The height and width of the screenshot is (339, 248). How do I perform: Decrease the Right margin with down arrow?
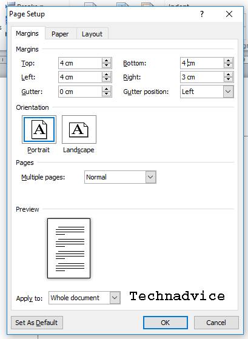point(229,79)
